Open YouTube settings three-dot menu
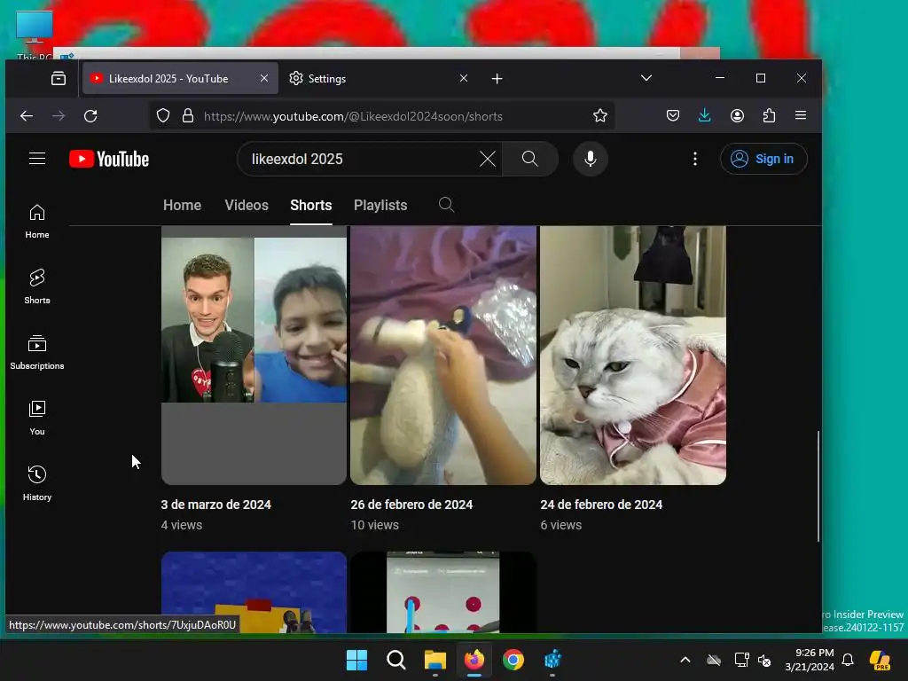908x681 pixels. point(695,159)
